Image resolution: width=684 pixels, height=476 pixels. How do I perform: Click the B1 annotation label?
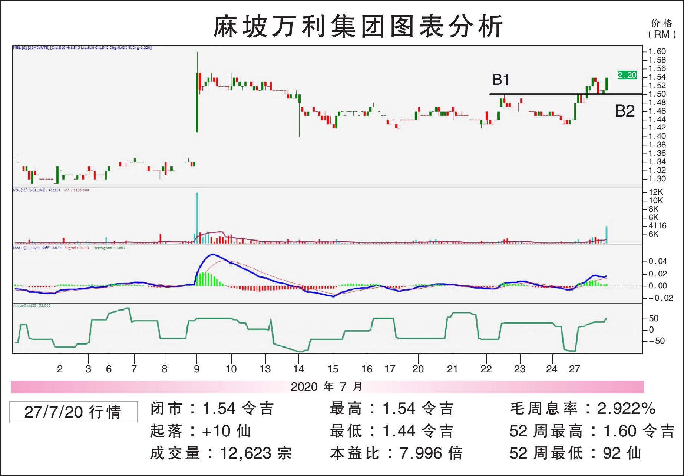(x=500, y=80)
